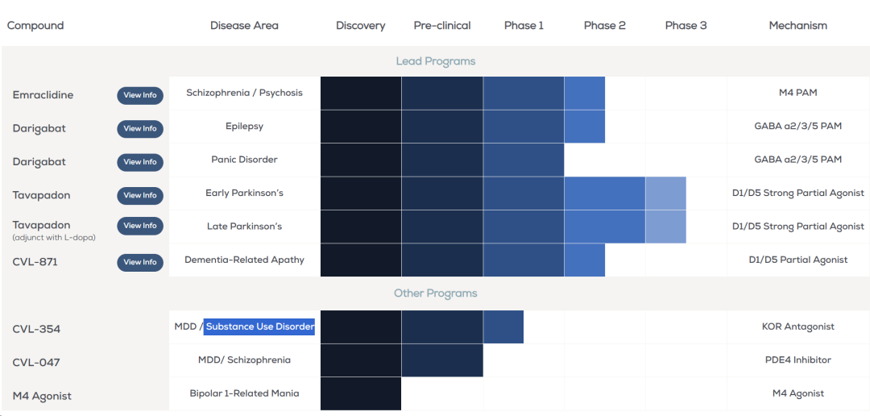Viewport: 870px width, 416px height.
Task: Select the Pre-clinical column header
Action: pos(442,26)
